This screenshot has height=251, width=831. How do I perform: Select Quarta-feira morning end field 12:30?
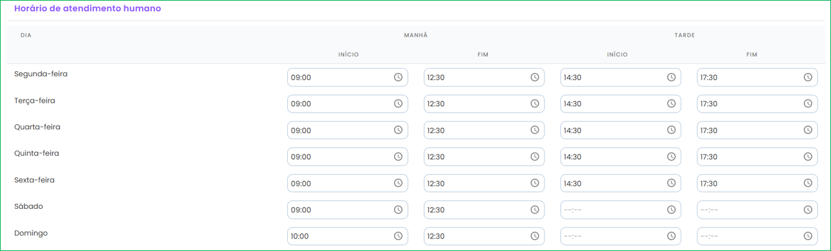(484, 130)
